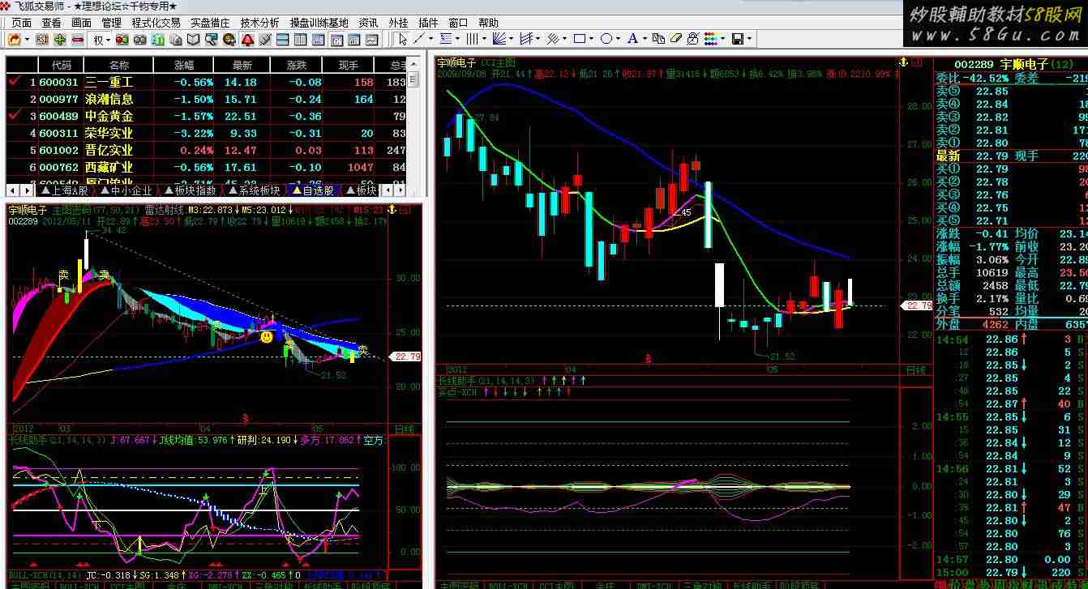This screenshot has height=589, width=1088.
Task: Click the magnifier search monitor icon
Action: pyautogui.click(x=212, y=39)
